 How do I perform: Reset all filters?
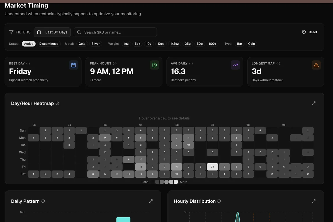click(310, 32)
